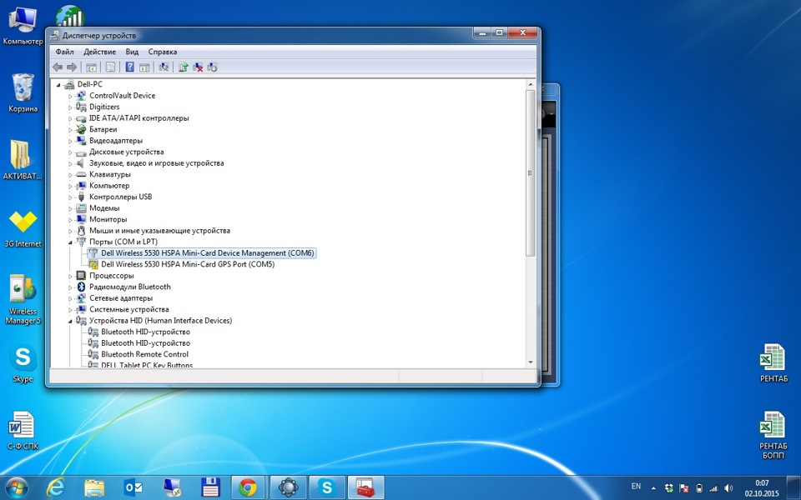The image size is (801, 500).
Task: Click the Help toolbar icon with question mark
Action: [129, 67]
